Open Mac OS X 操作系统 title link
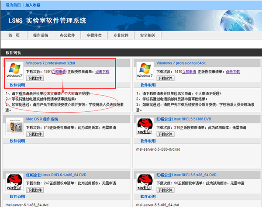Screen dimensions: 262x207 42,119
